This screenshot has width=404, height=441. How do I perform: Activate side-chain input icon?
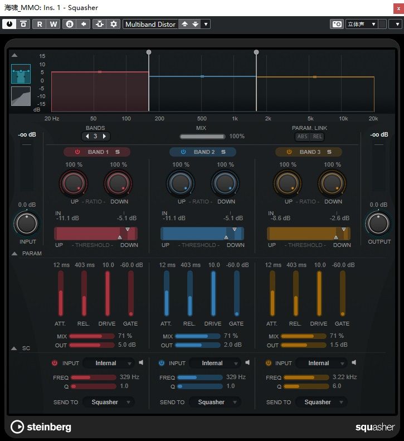tap(100, 24)
